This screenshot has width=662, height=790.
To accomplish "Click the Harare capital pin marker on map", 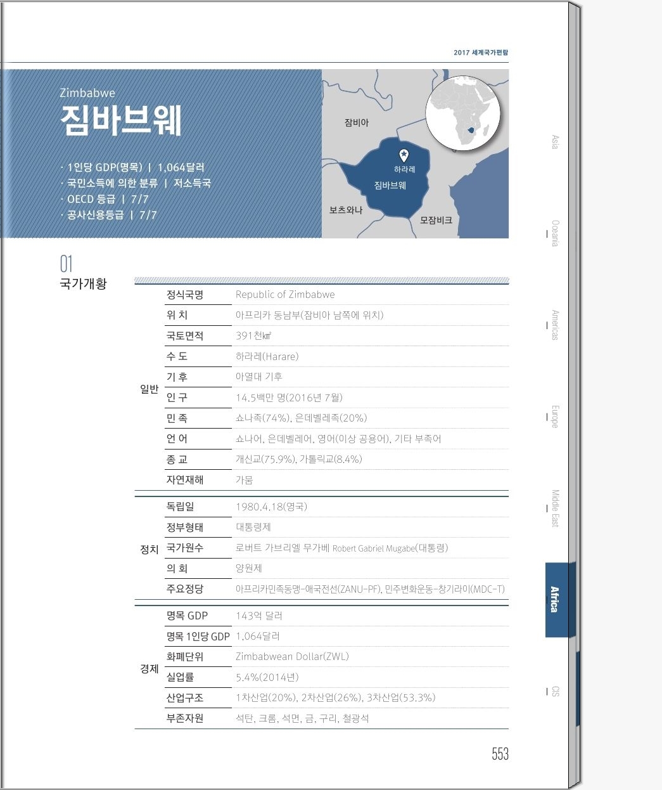I will (404, 155).
